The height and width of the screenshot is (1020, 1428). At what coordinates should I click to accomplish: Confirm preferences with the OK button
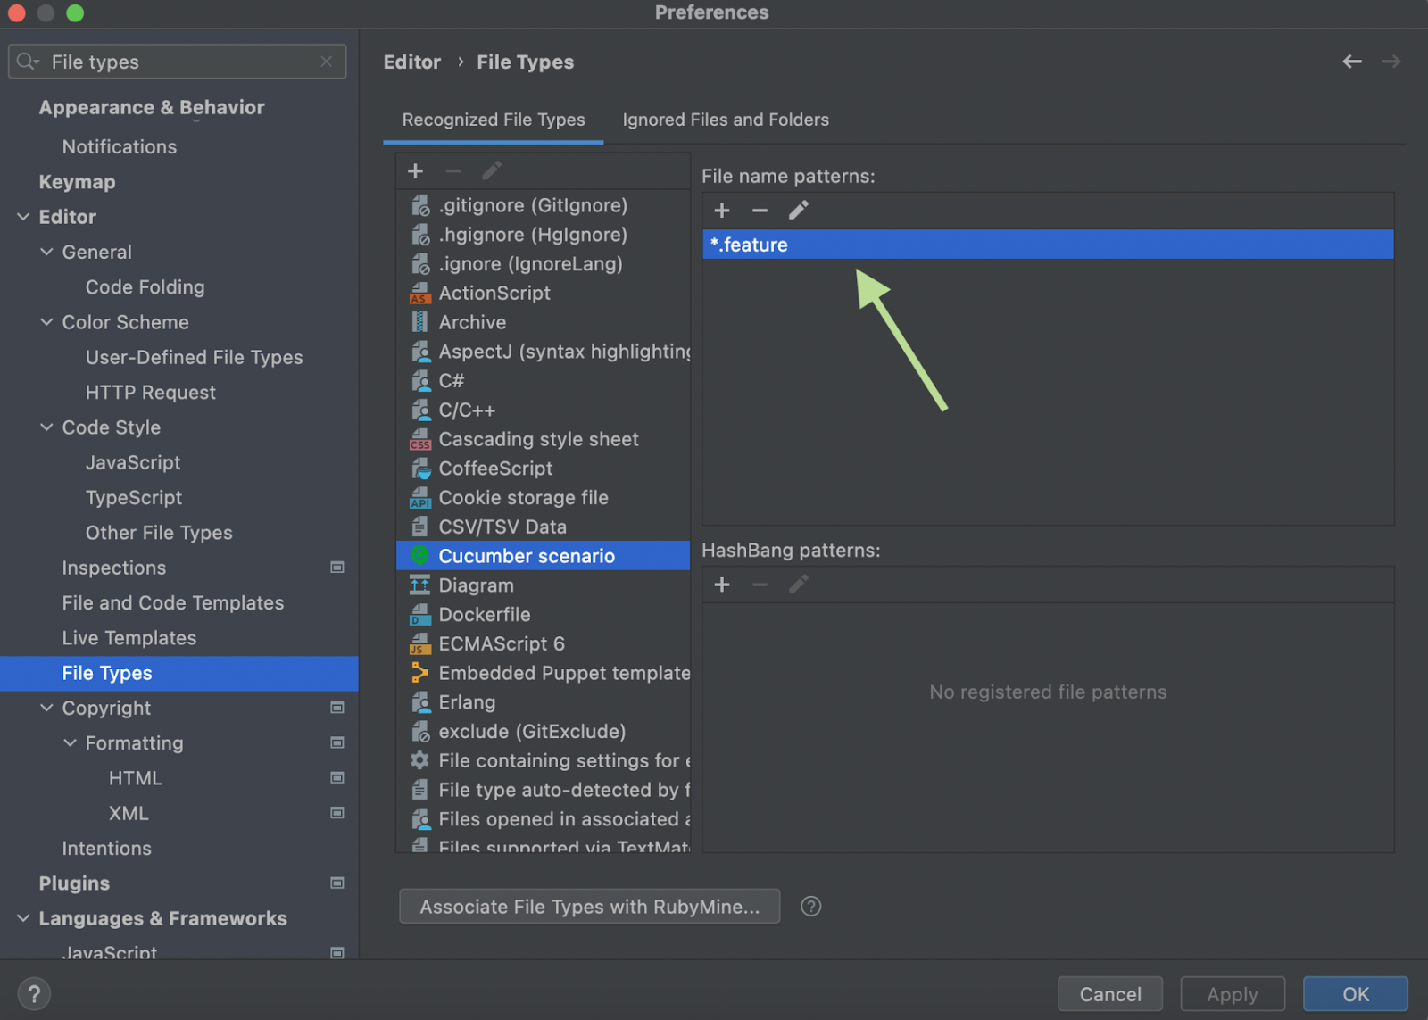(1356, 994)
